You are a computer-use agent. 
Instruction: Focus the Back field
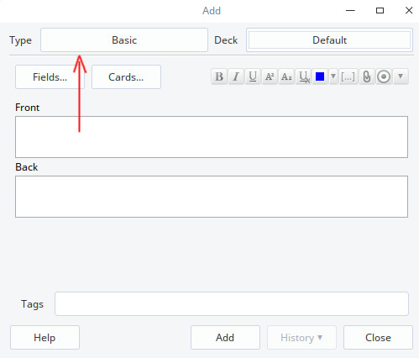(212, 197)
